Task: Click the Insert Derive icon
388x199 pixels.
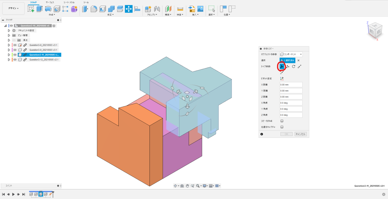Action: click(x=192, y=9)
